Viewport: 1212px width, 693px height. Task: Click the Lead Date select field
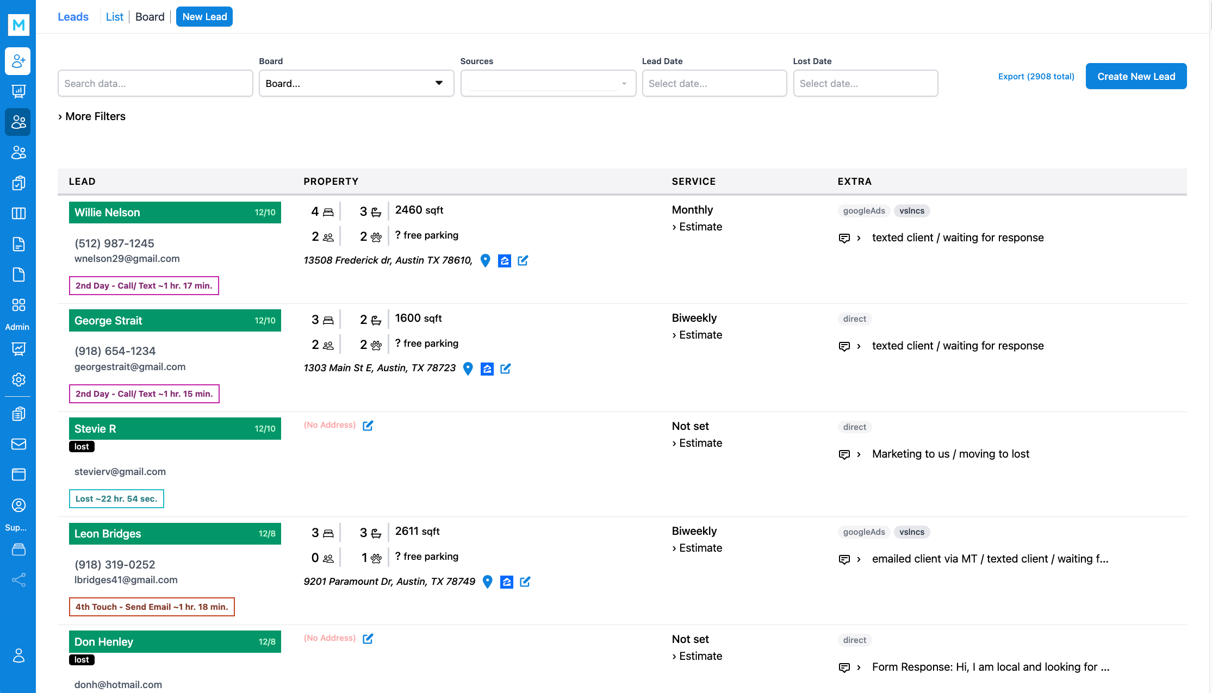714,83
